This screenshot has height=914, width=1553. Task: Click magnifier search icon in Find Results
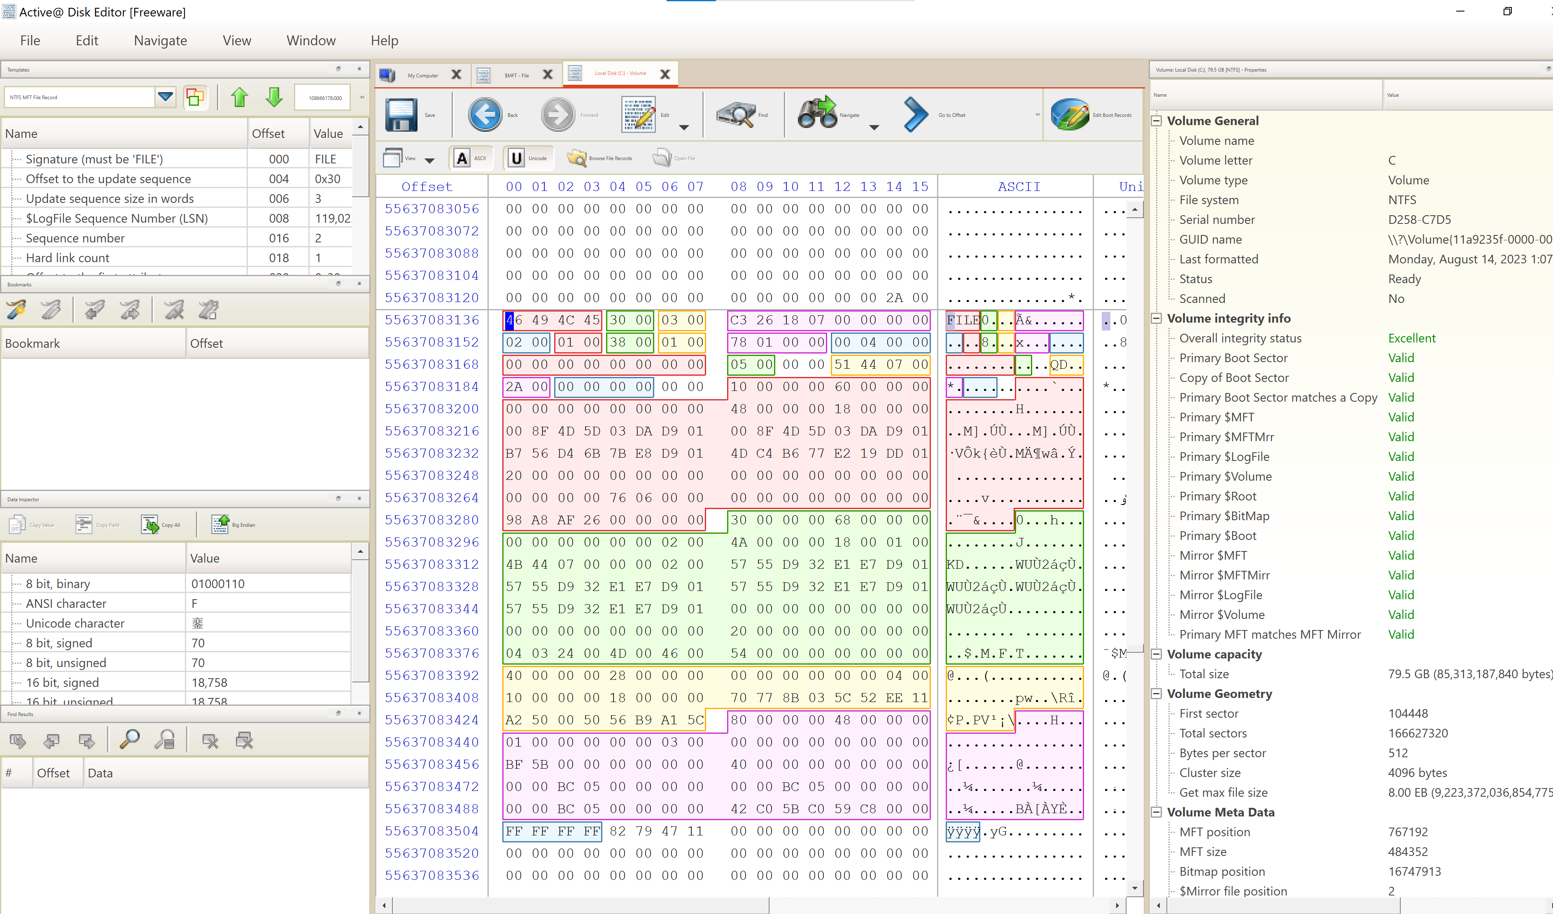(129, 740)
